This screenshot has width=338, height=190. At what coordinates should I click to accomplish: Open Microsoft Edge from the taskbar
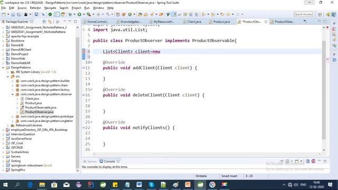(x=30, y=185)
